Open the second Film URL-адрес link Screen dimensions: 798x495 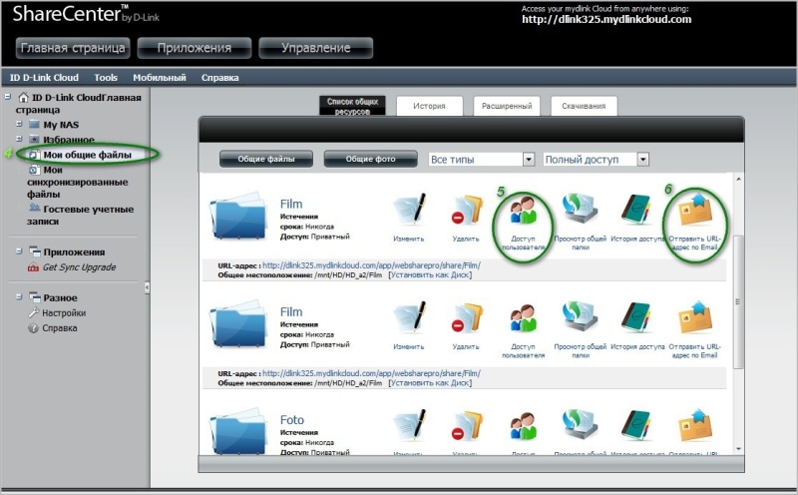(371, 373)
